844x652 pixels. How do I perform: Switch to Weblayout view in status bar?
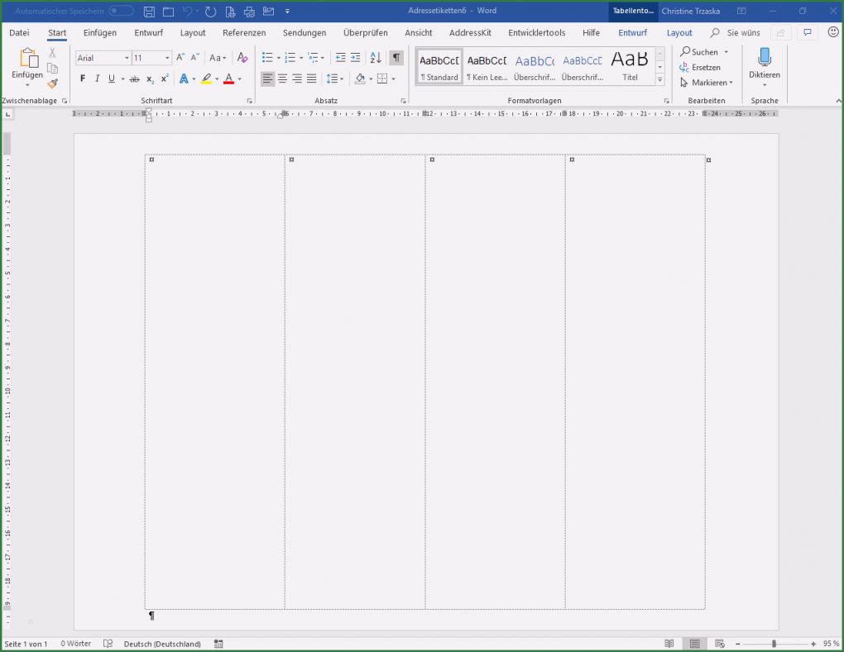pyautogui.click(x=721, y=643)
